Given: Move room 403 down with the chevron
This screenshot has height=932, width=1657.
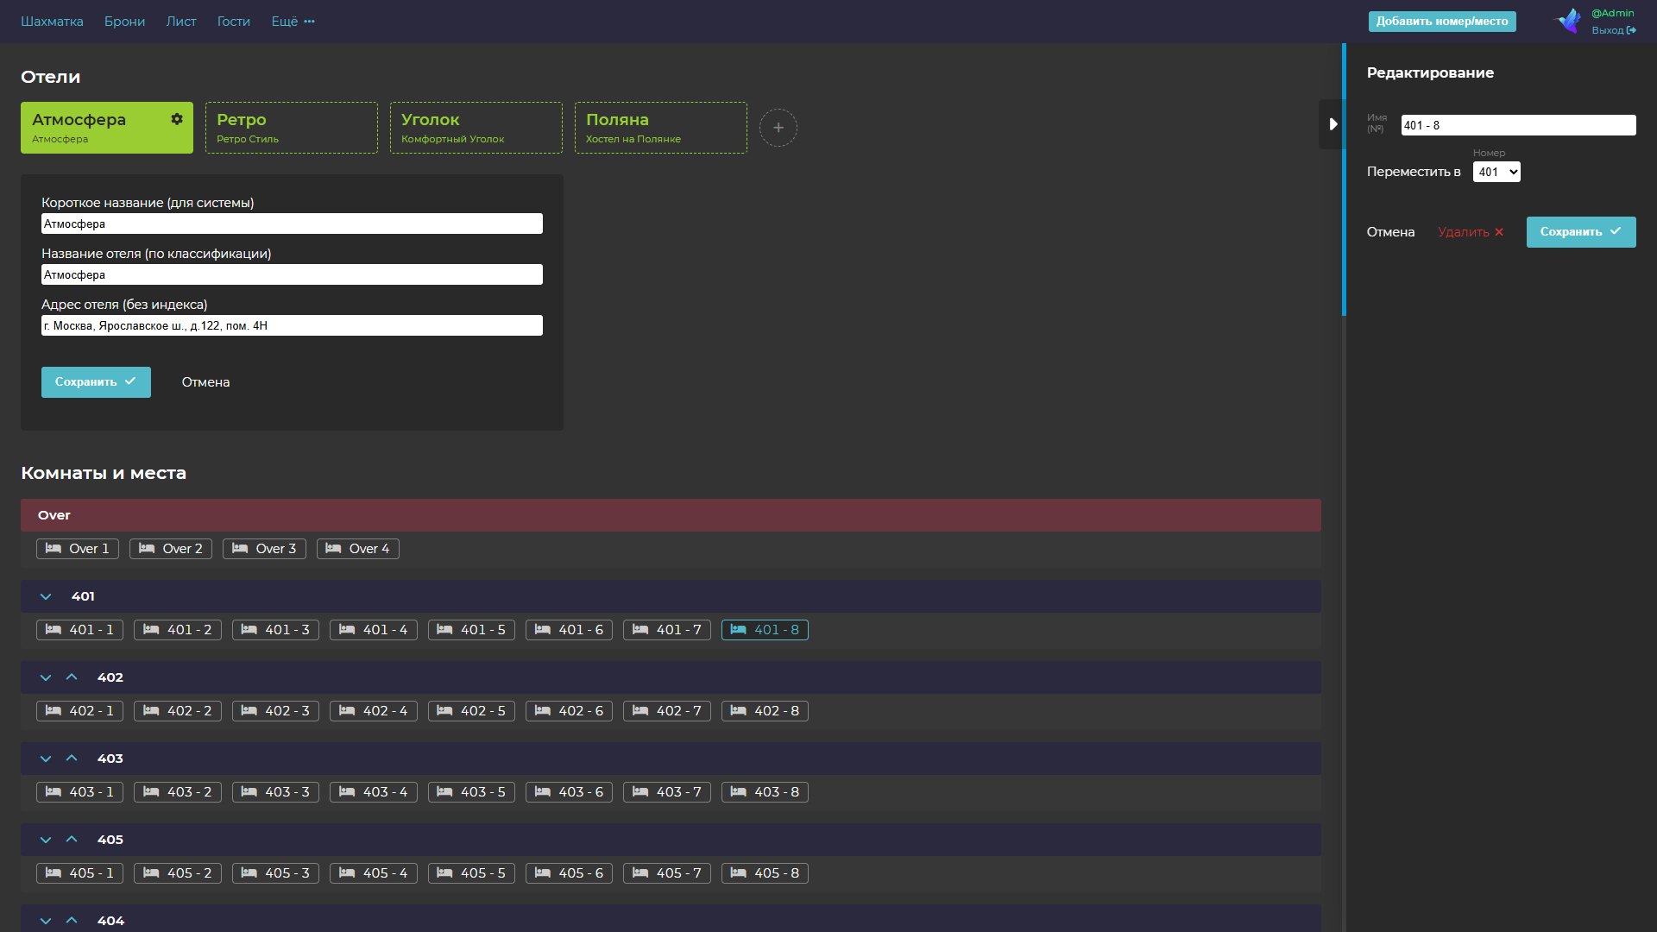Looking at the screenshot, I should pos(46,759).
